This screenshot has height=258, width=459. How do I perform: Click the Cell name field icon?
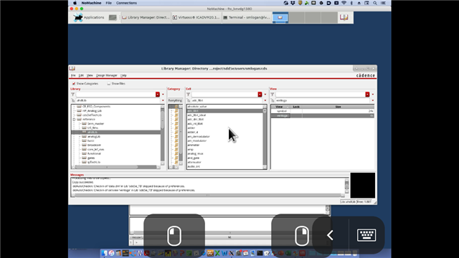(x=189, y=100)
